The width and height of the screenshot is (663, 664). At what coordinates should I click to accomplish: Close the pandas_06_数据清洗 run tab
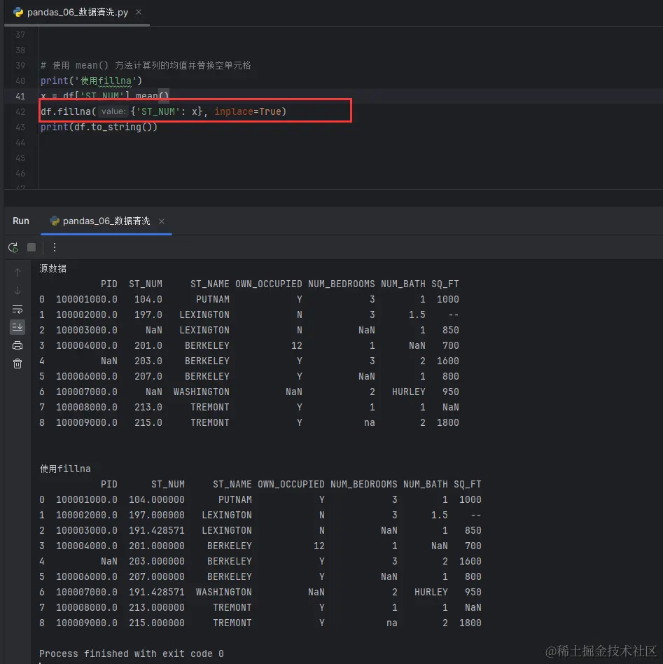161,221
